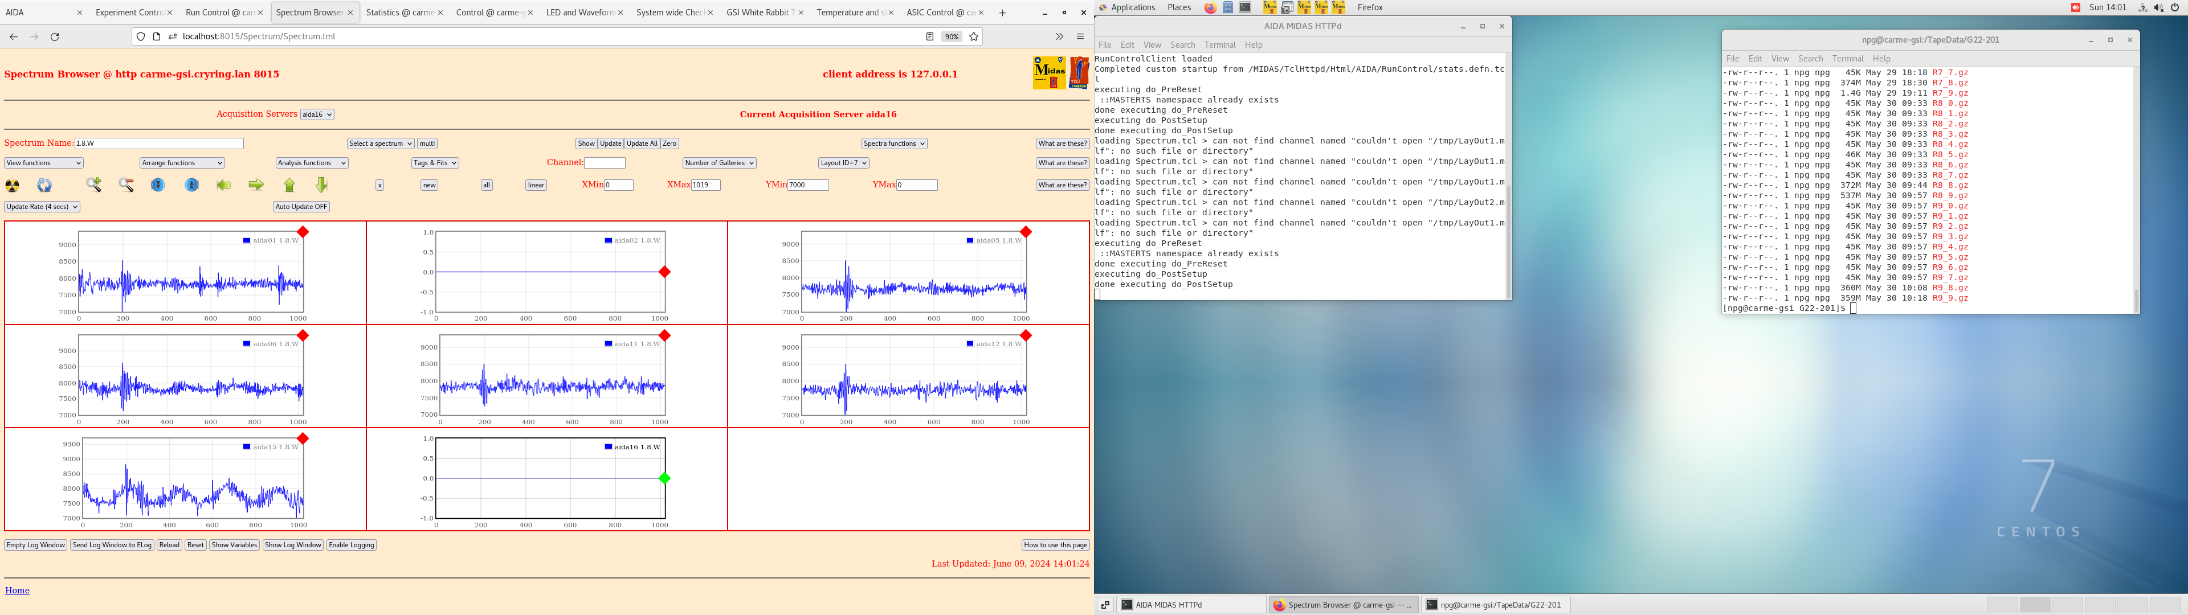The height and width of the screenshot is (615, 2188).
Task: Click the yellow radiation hazard icon
Action: (x=13, y=185)
